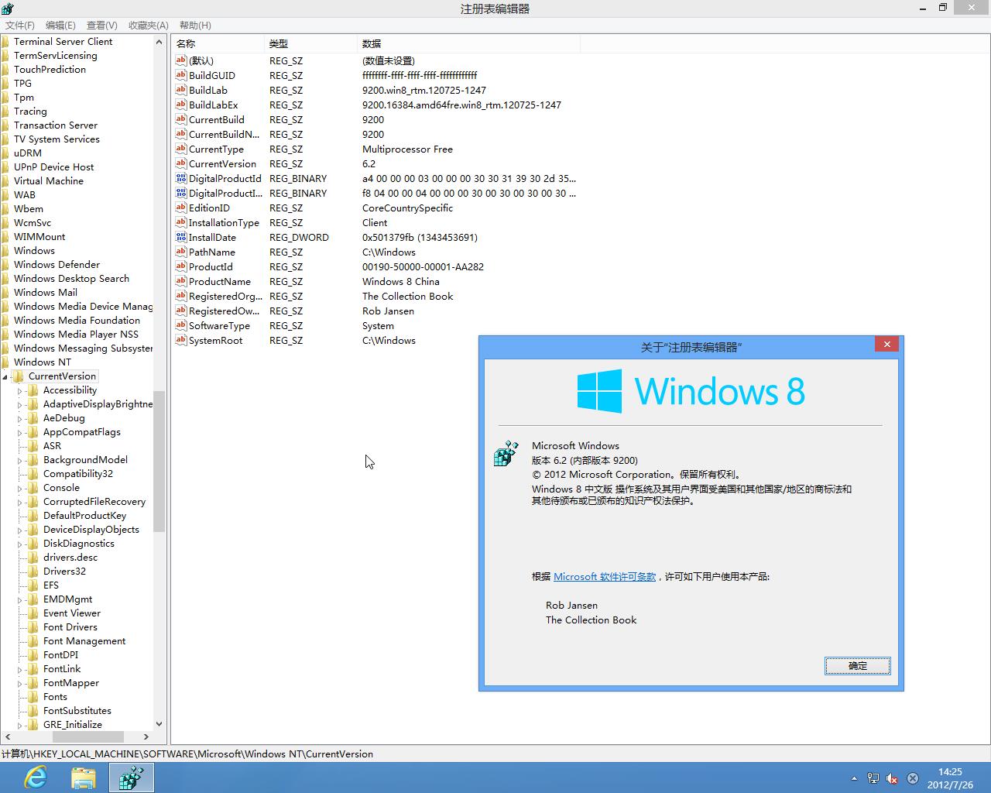Click the RegisteredOwner string value icon
This screenshot has height=793, width=991.
[181, 311]
